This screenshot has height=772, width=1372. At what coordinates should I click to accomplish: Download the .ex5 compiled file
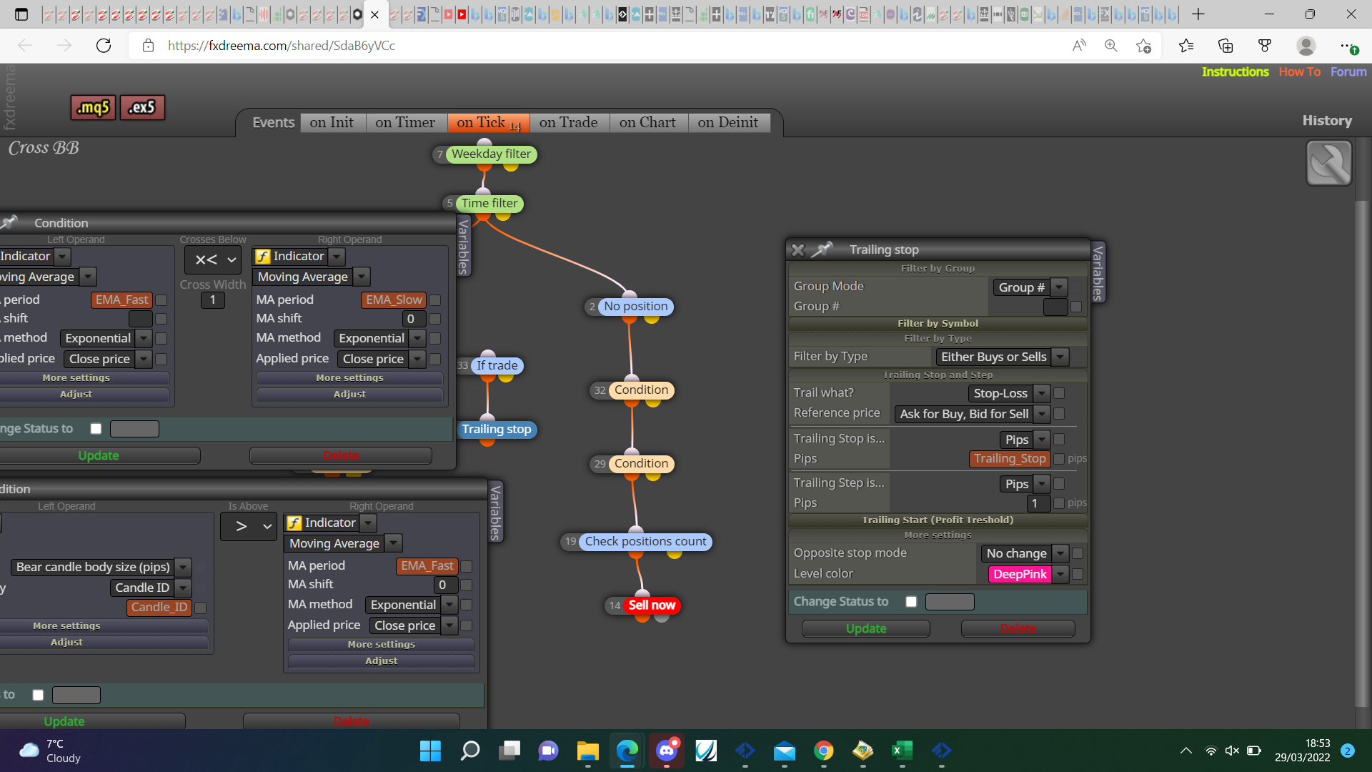click(142, 108)
